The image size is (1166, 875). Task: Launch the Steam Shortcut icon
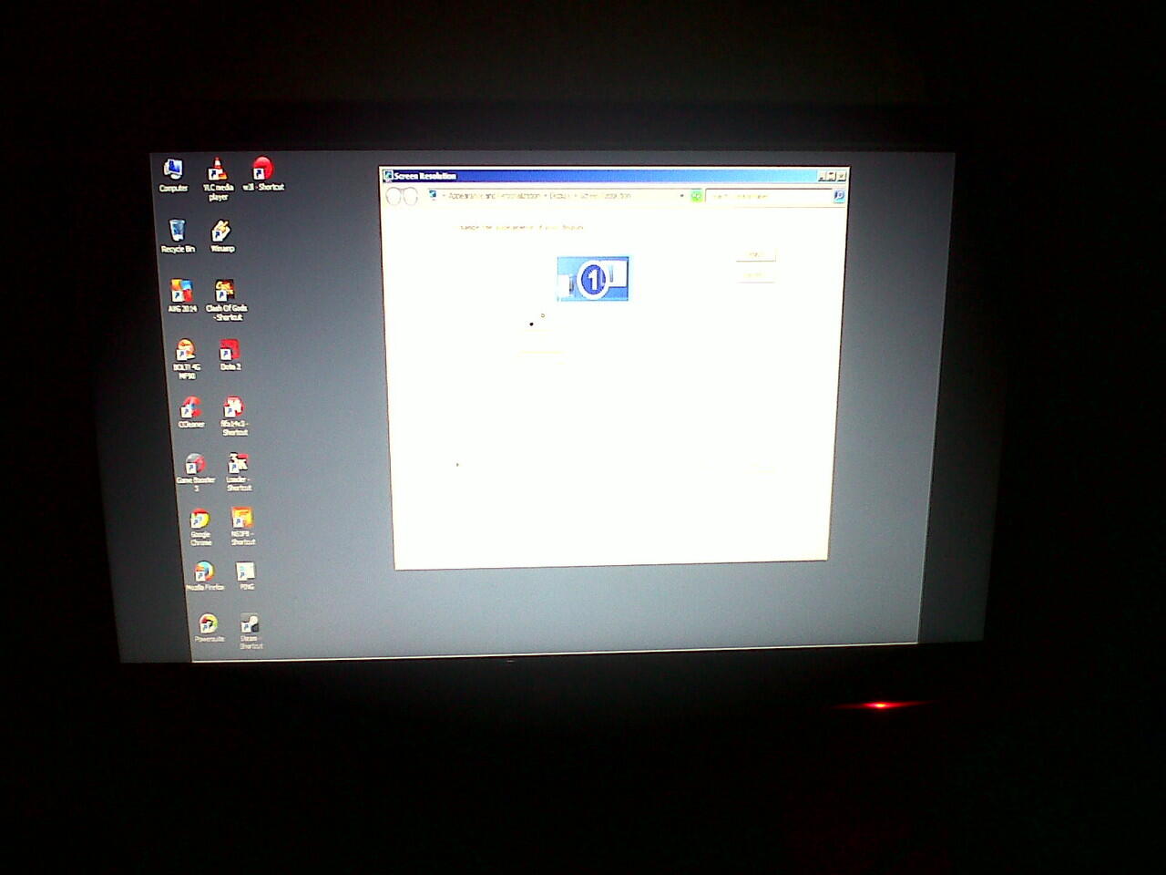(x=250, y=631)
